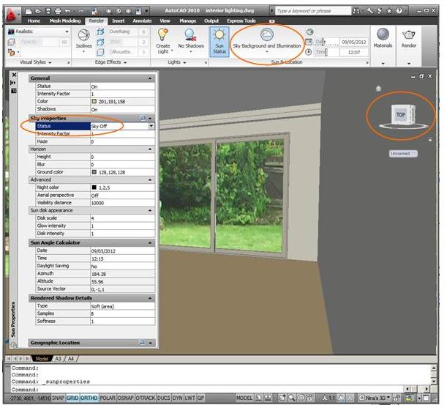Click the Isolines icon
447x405 pixels.
pos(84,35)
